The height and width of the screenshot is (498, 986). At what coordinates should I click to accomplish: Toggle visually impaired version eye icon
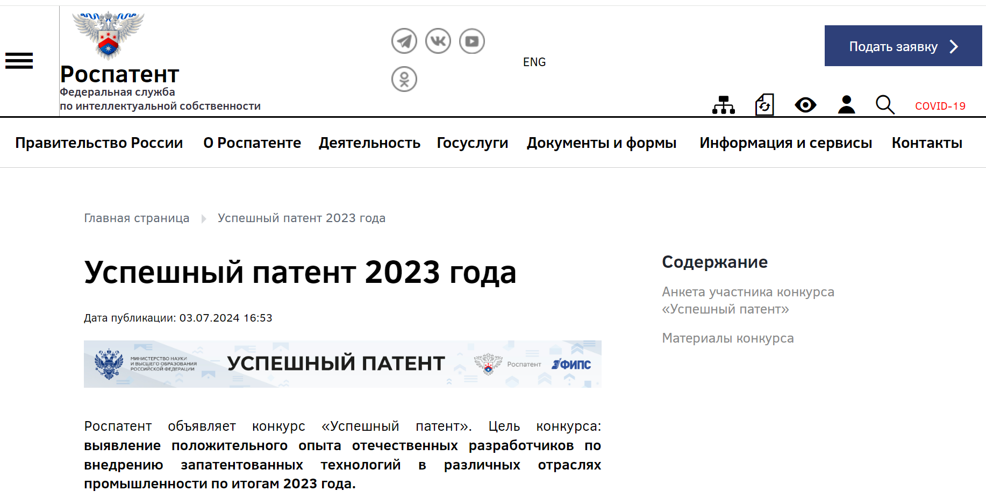tap(805, 105)
